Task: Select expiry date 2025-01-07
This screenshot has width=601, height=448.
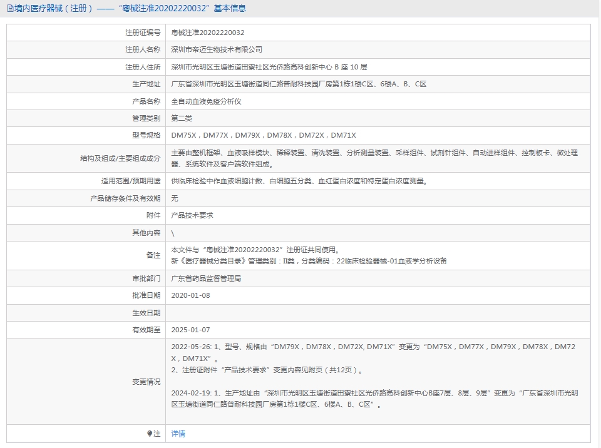Action: point(190,330)
